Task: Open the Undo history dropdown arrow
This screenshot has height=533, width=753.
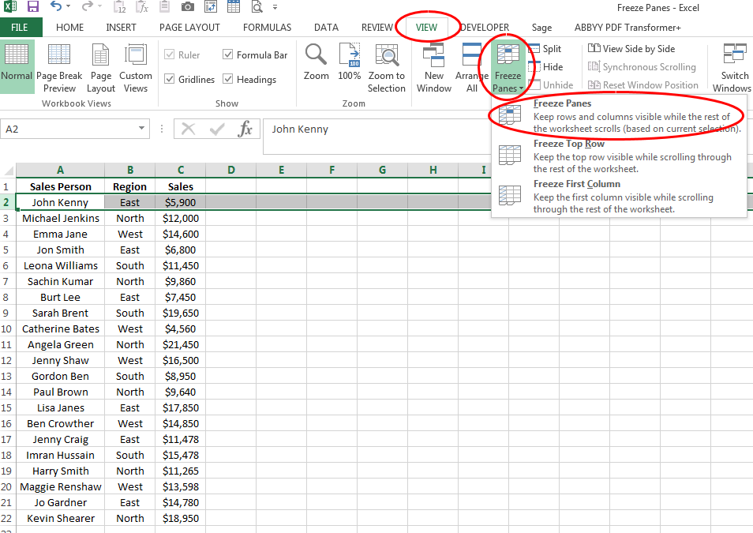Action: pos(68,7)
